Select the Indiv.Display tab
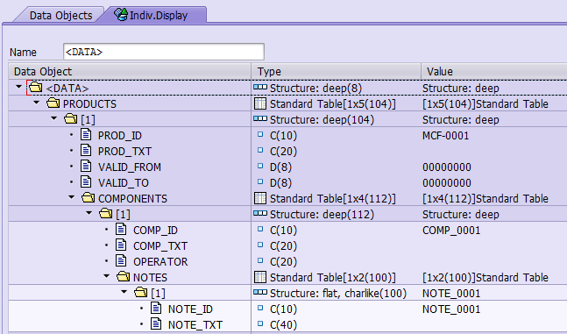 (x=158, y=15)
